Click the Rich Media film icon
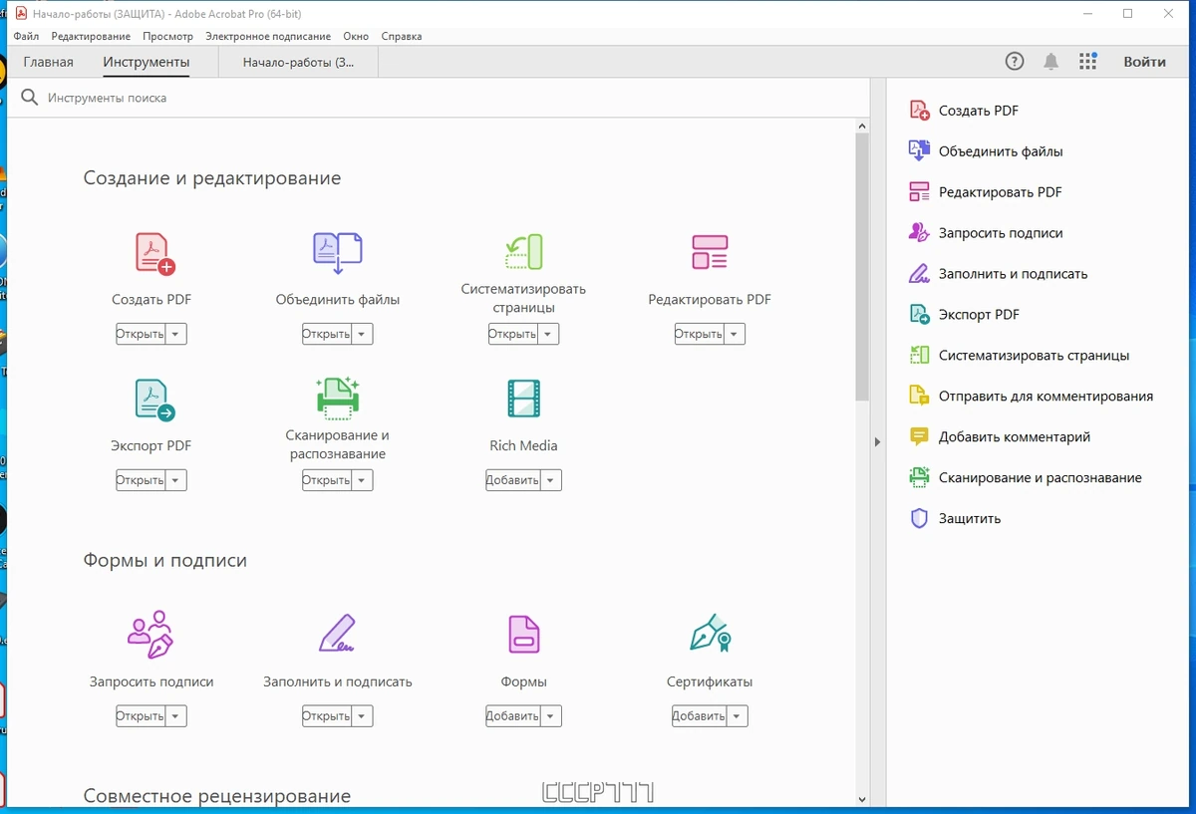Screen dimensions: 1196x814 pyautogui.click(x=523, y=399)
